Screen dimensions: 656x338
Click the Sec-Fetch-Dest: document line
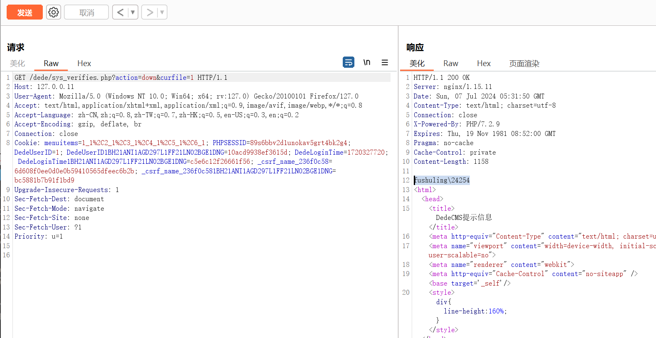click(59, 199)
